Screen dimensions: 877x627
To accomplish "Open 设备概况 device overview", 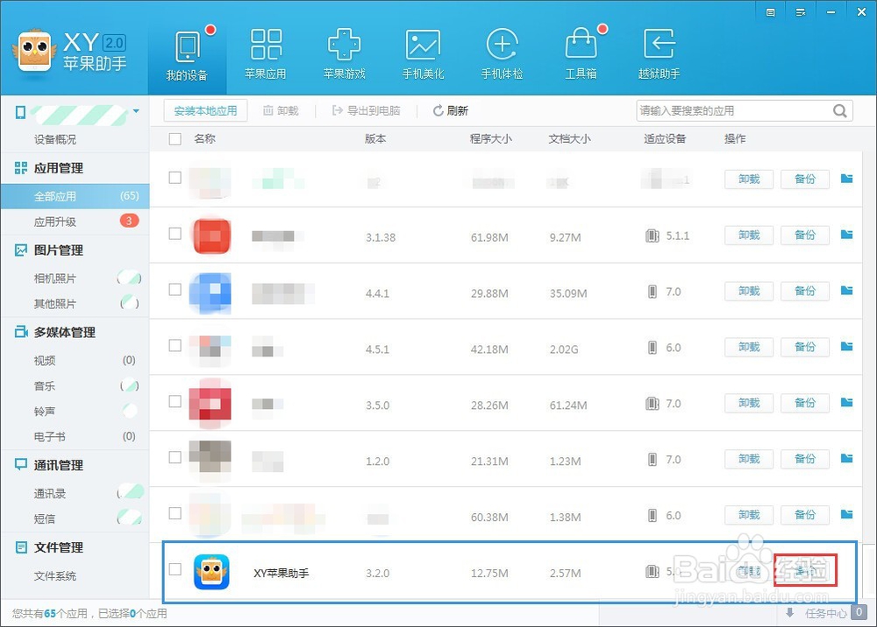I will (x=54, y=139).
